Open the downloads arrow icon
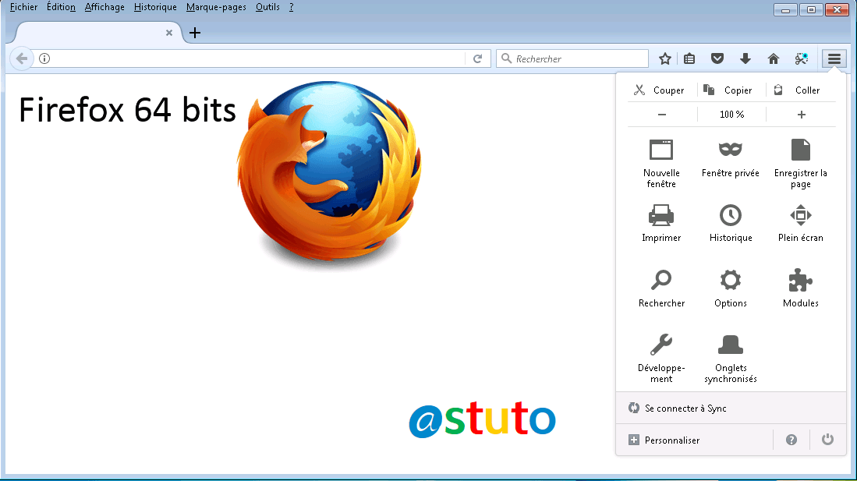 tap(745, 58)
